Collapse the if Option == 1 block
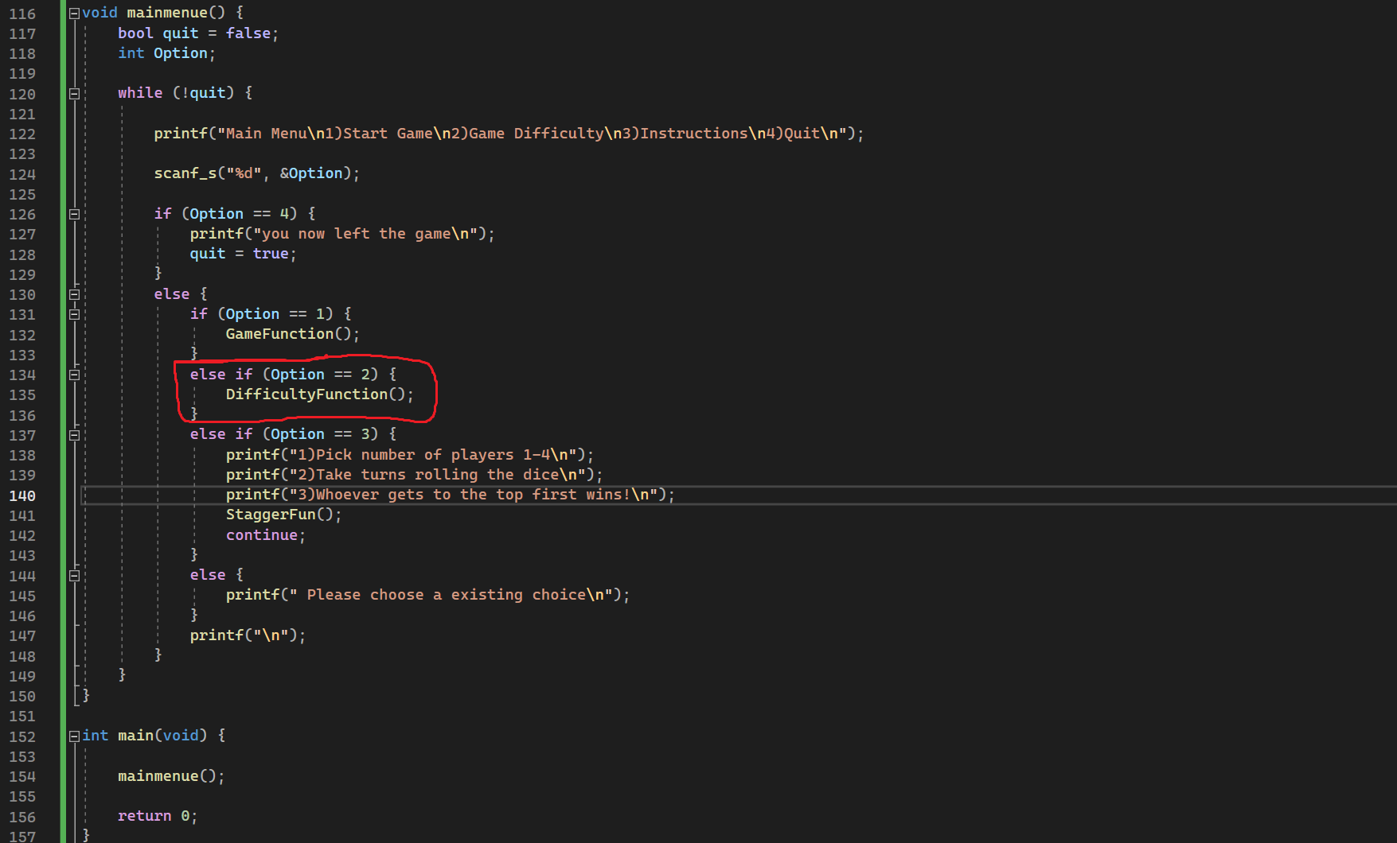Viewport: 1397px width, 843px height. click(x=73, y=314)
